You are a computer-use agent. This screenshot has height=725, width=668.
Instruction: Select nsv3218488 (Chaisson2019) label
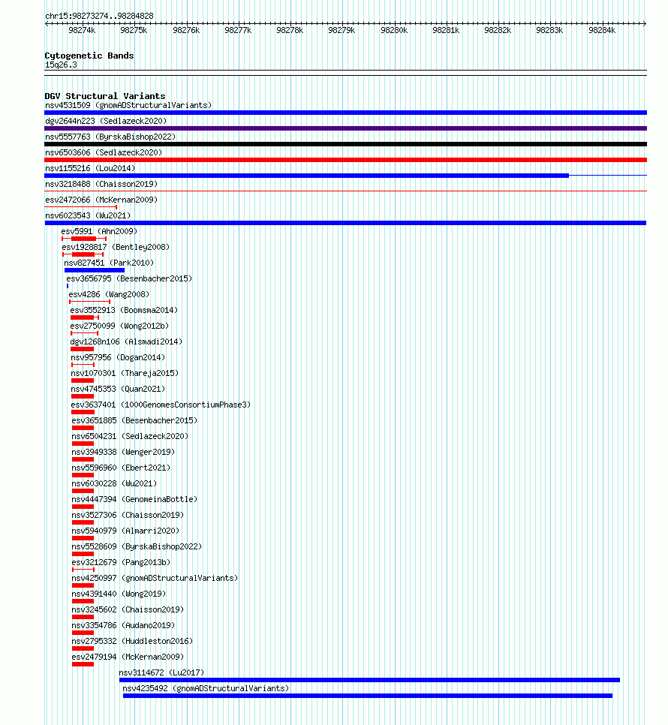[101, 184]
